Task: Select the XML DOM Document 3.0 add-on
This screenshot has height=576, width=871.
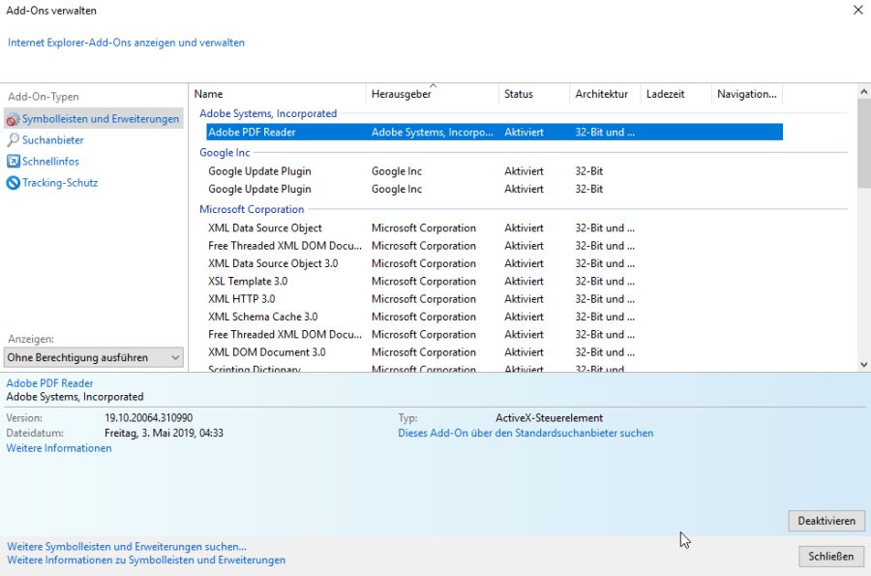Action: (x=495, y=352)
